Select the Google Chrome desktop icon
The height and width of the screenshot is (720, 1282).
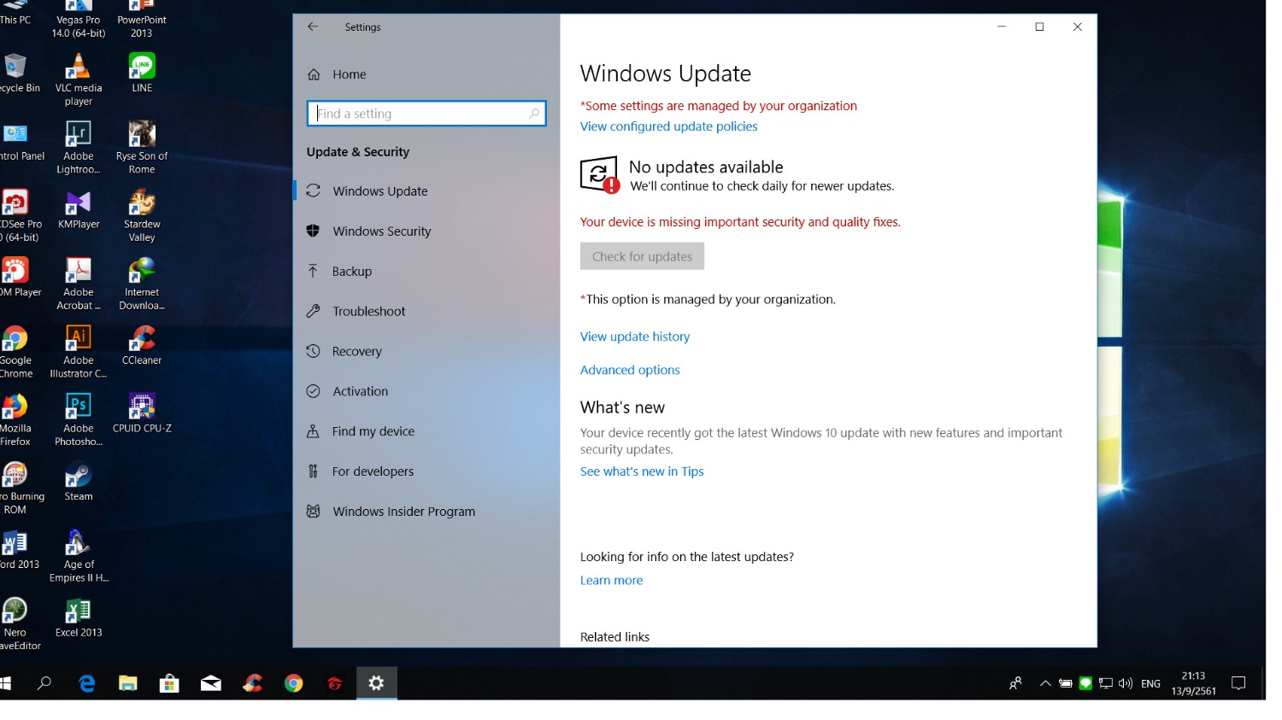15,352
